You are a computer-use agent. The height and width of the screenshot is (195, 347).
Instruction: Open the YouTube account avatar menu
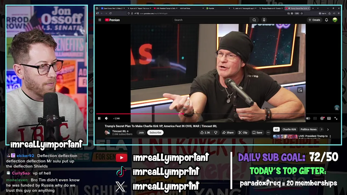335,20
